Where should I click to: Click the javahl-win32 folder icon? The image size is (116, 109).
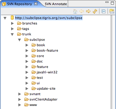pos(34,72)
